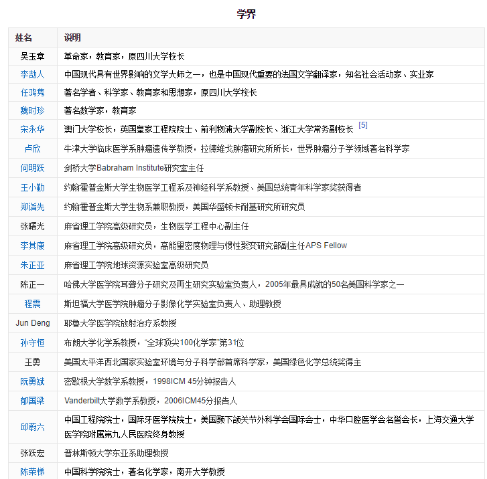Open the 魏时珍 link
This screenshot has width=487, height=479.
click(x=32, y=110)
